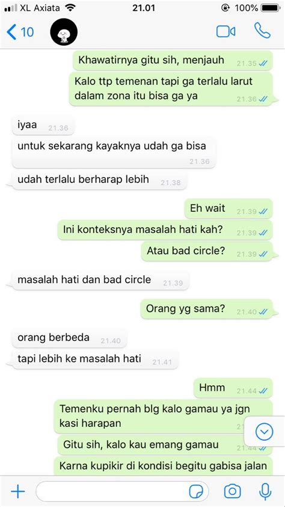Start a video call
The image size is (285, 507).
pos(225,32)
